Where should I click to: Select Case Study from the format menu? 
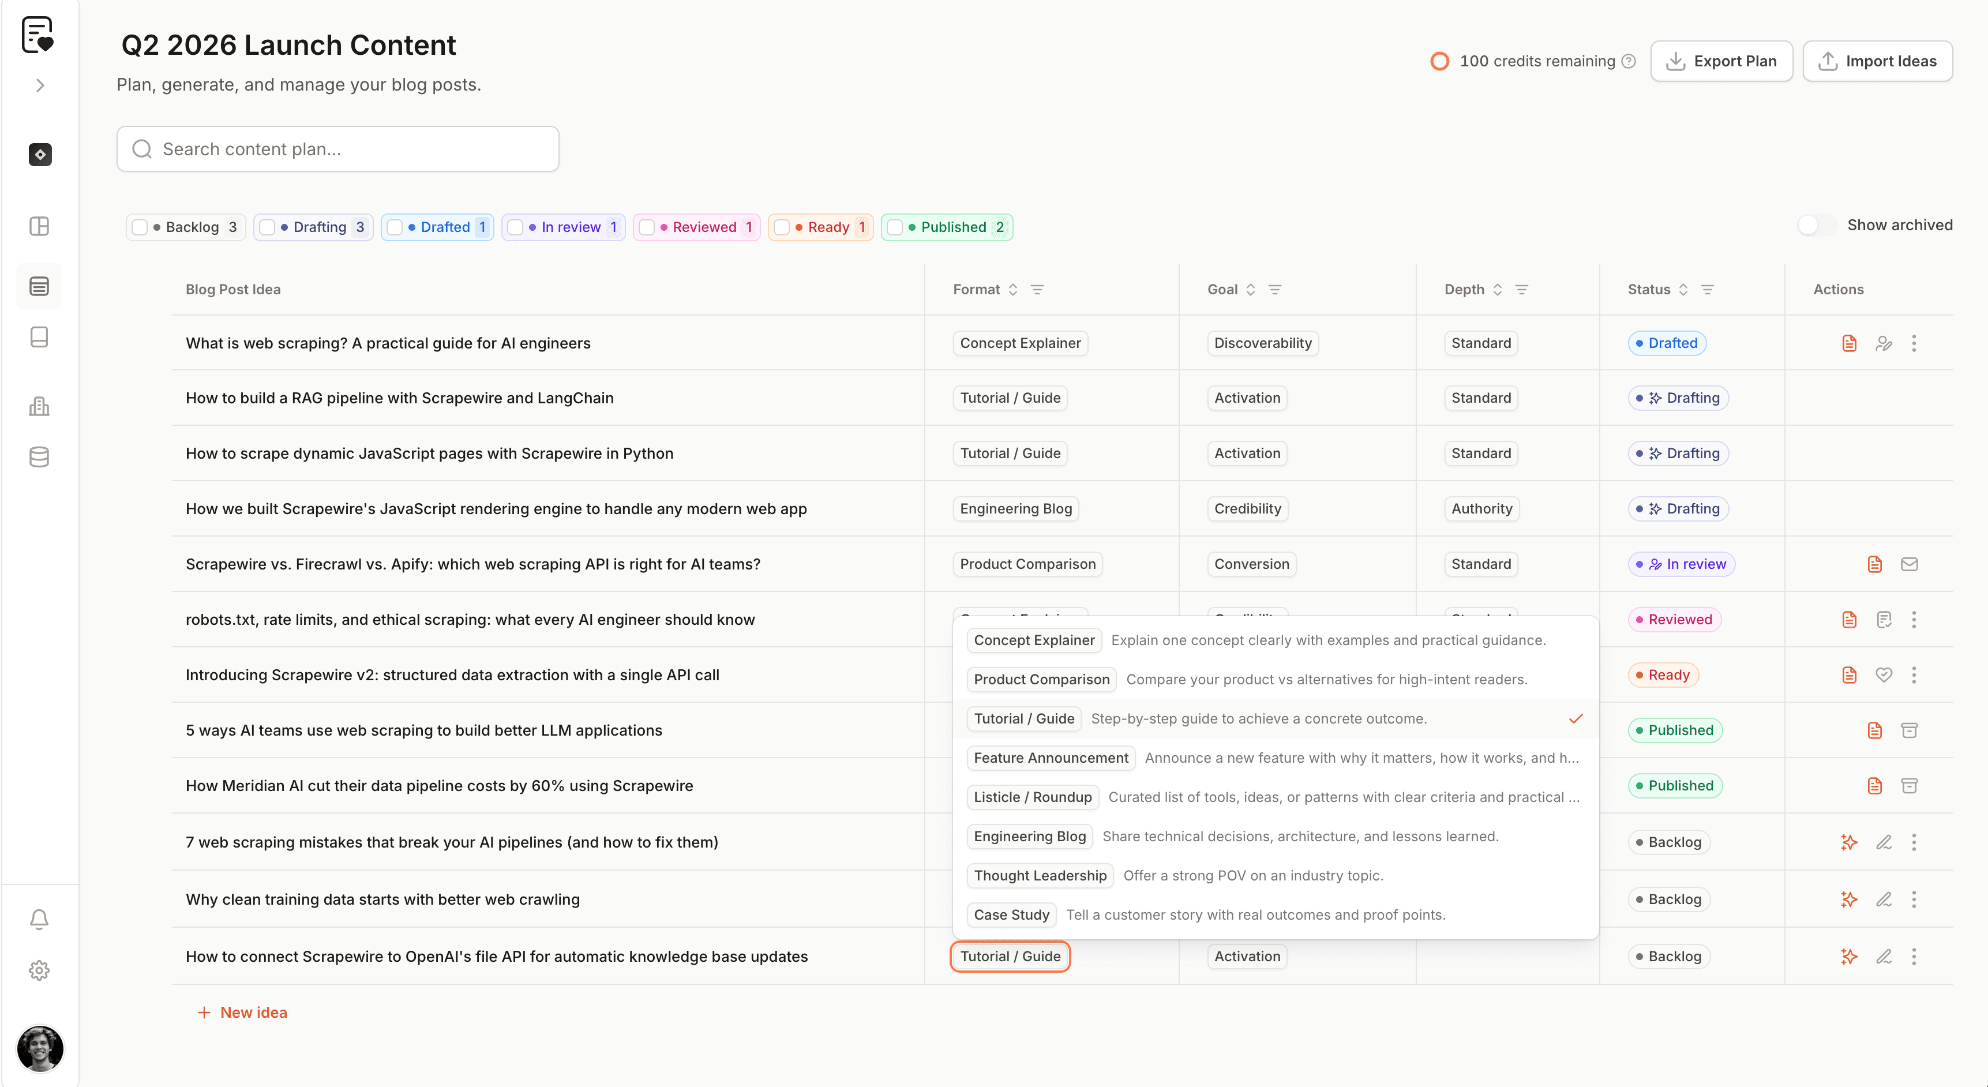point(1011,914)
